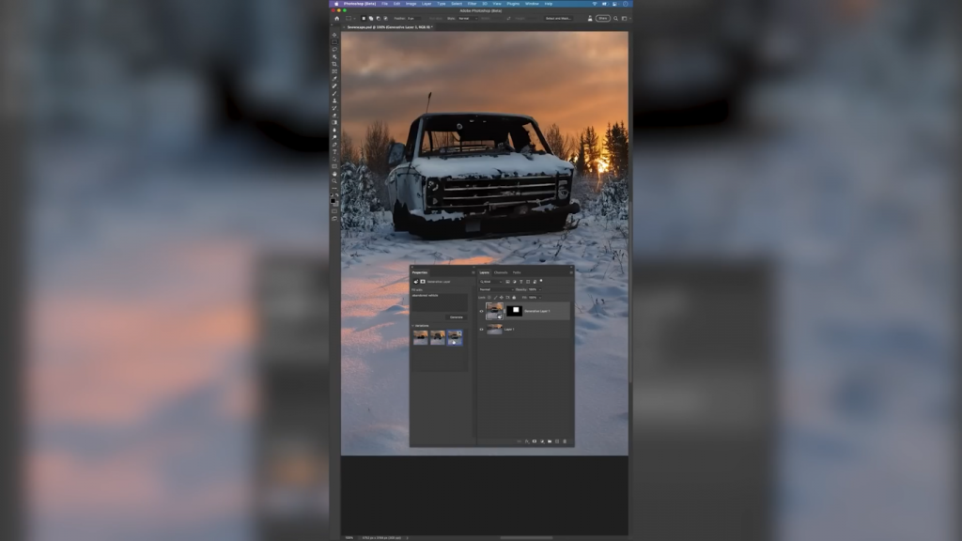The image size is (962, 541).
Task: Click the Share button
Action: [603, 19]
